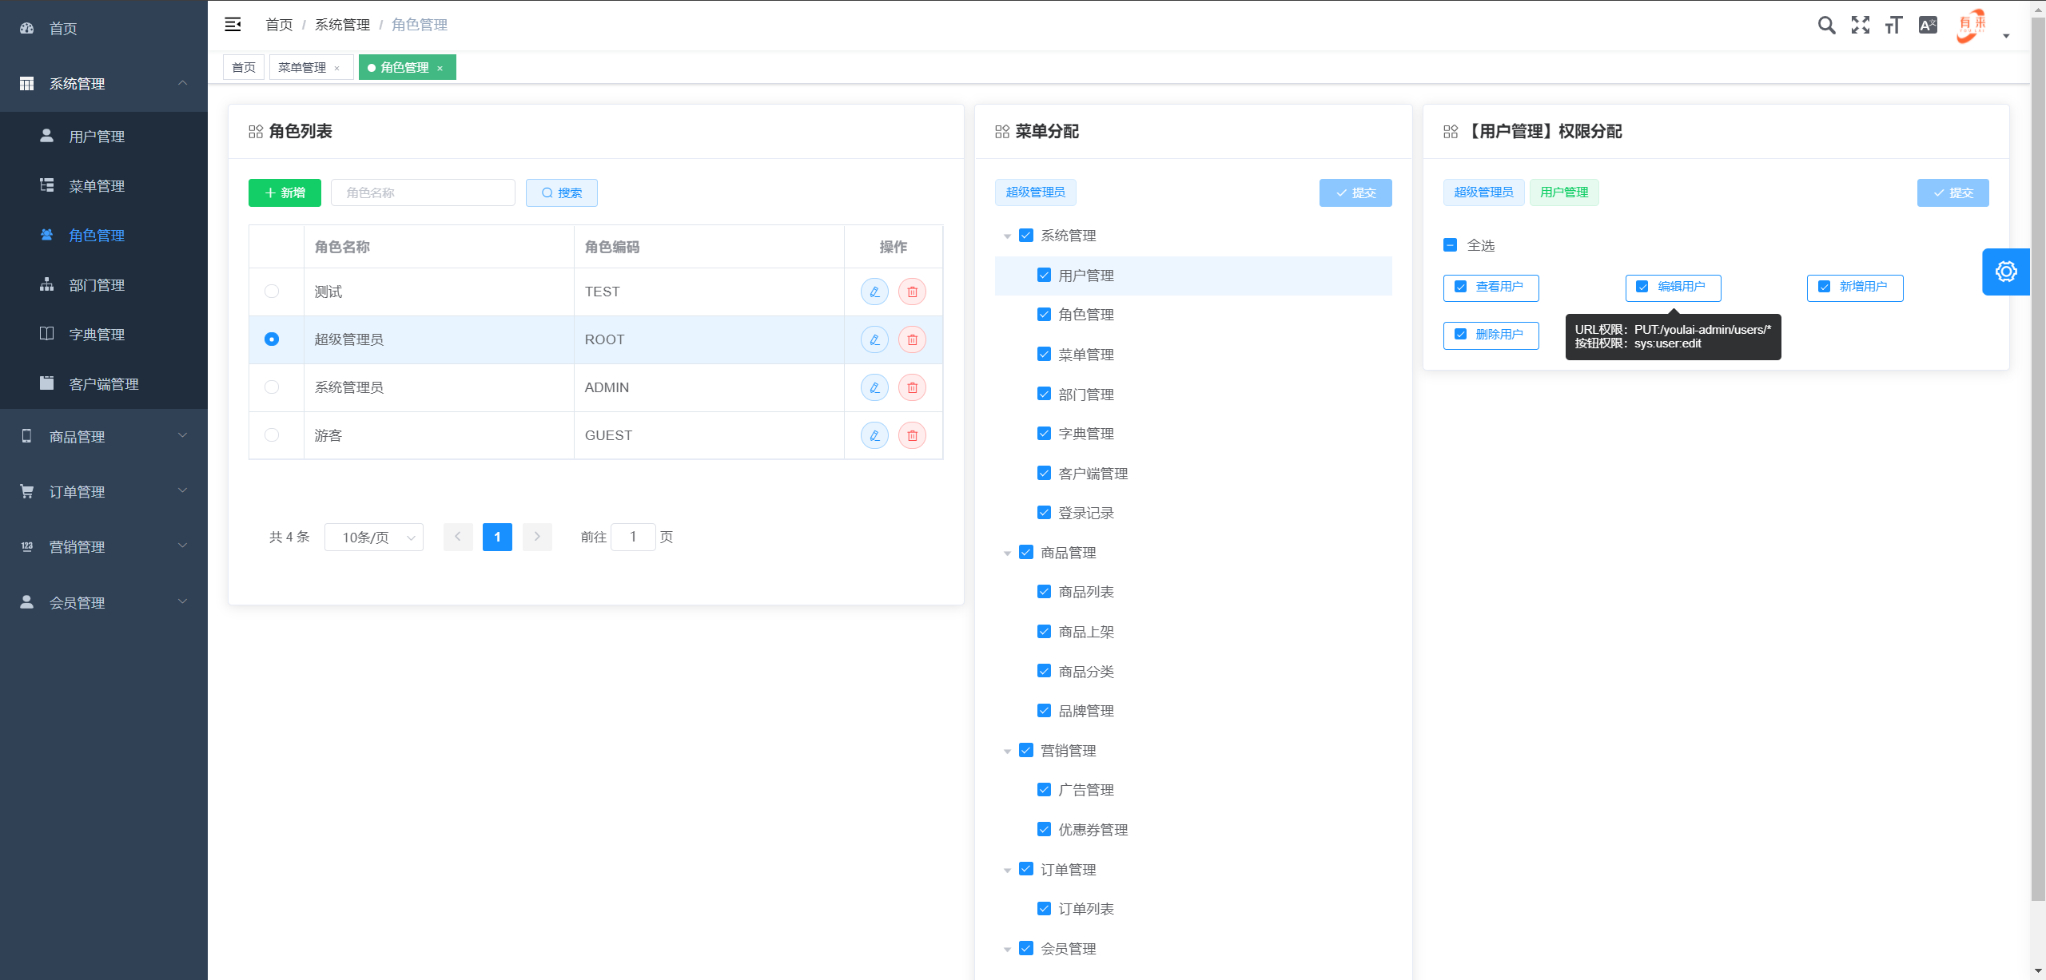Uncheck the 用户管理 menu checkbox
The width and height of the screenshot is (2046, 980).
[x=1043, y=275]
